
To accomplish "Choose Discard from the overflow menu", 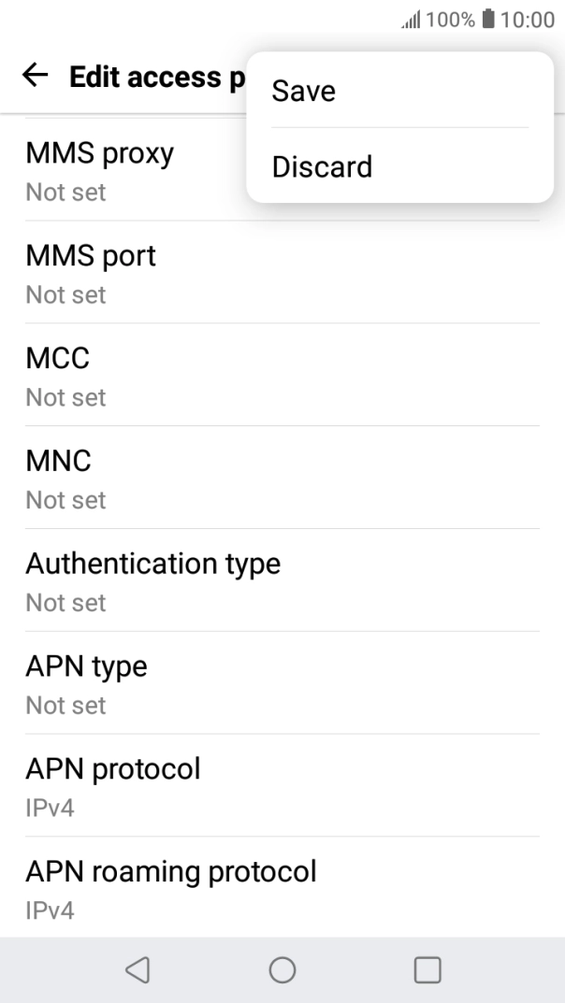I will click(322, 166).
